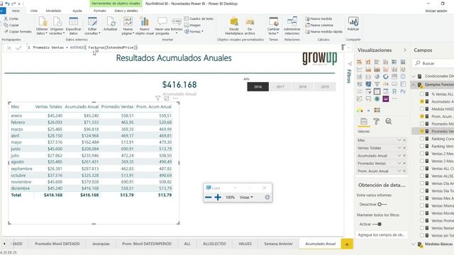
Task: Check the % Ventas ALL field
Action: tap(422, 94)
